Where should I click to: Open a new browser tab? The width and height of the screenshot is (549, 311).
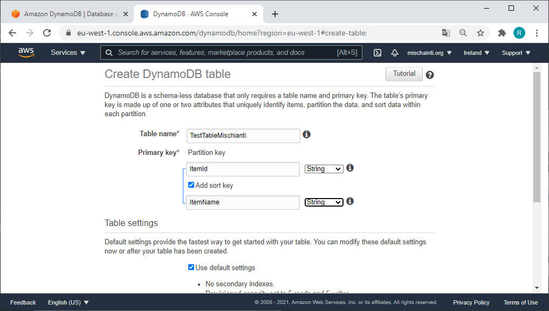[275, 14]
